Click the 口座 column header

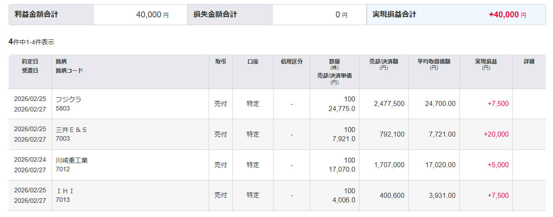pyautogui.click(x=253, y=62)
